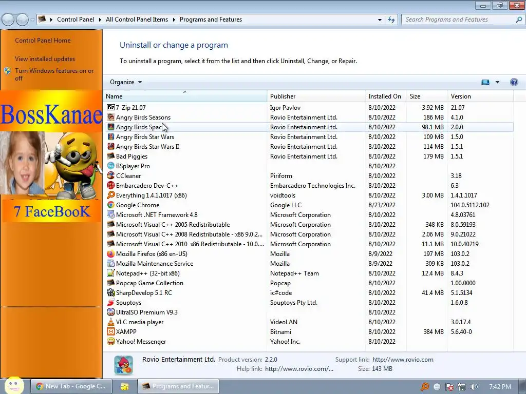526x394 pixels.
Task: Select the Souptoys icon
Action: tap(111, 302)
